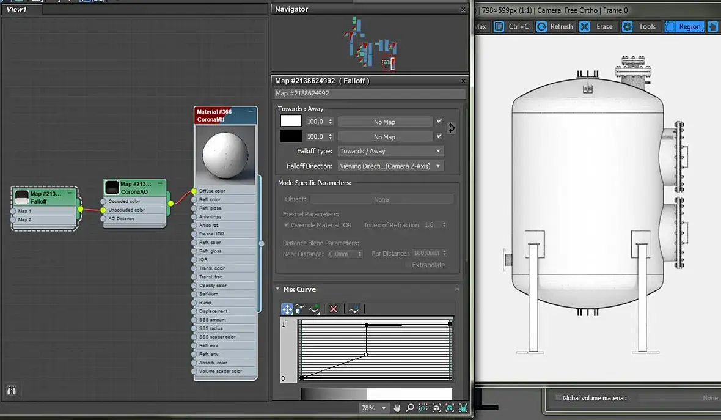Toggle the first map enable checkbox
721x420 pixels.
(439, 121)
